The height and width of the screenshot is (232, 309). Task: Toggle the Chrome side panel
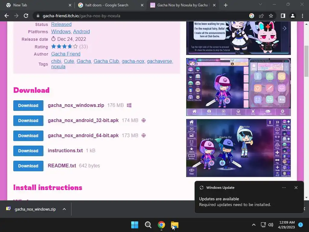click(283, 16)
